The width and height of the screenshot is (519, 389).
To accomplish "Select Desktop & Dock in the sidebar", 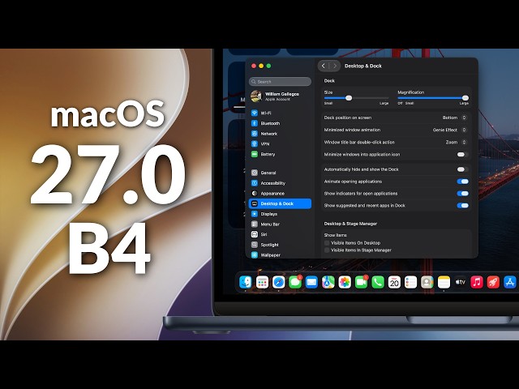I will [x=280, y=203].
